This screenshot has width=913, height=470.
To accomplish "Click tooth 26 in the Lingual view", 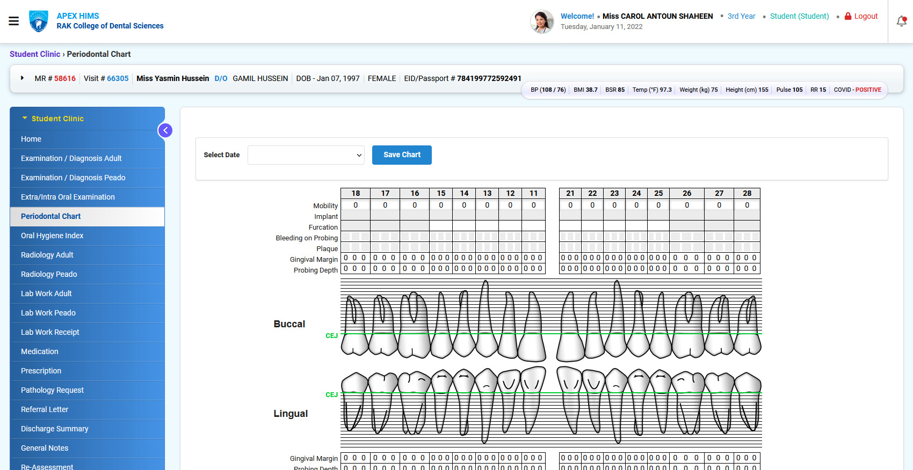I will click(x=688, y=402).
